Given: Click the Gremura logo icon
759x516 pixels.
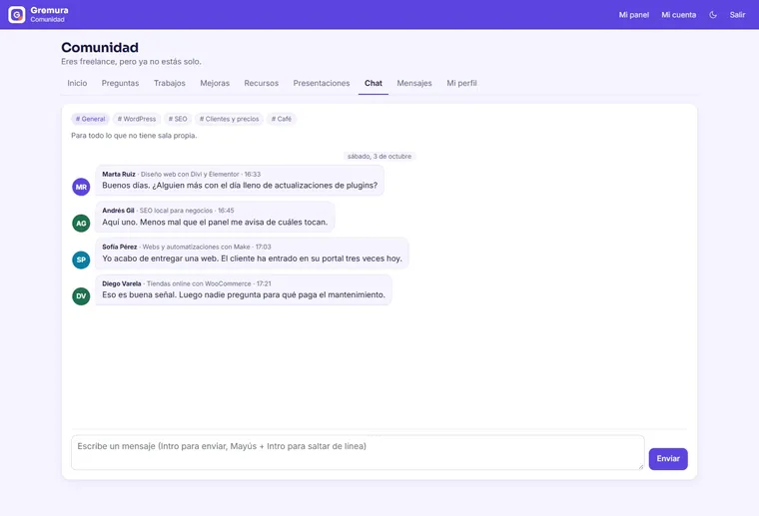Looking at the screenshot, I should 16,15.
